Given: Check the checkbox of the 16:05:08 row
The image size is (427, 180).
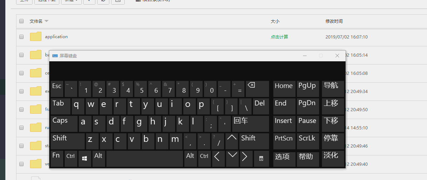Looking at the screenshot, I should [21, 73].
